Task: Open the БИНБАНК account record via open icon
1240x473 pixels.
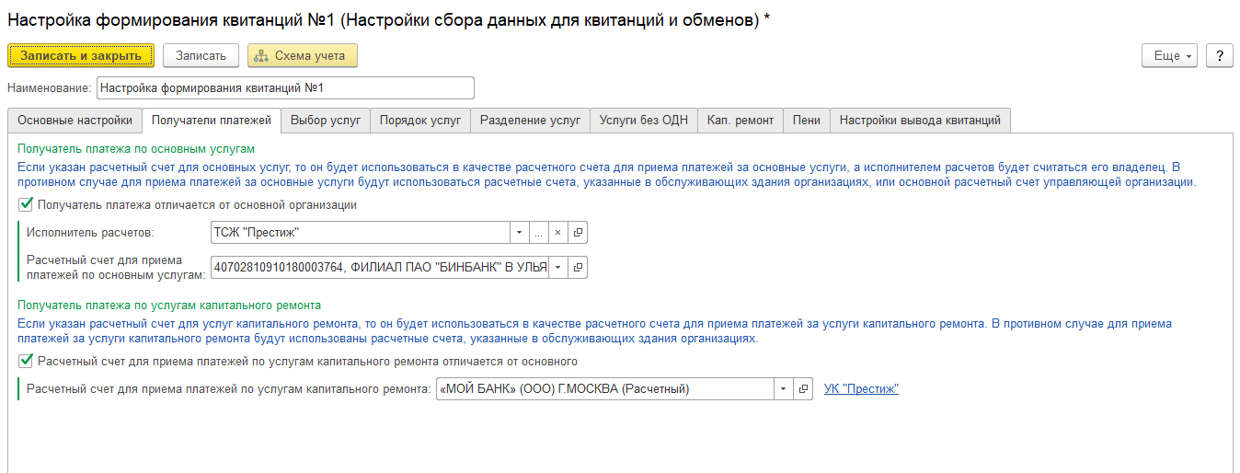Action: coord(578,267)
